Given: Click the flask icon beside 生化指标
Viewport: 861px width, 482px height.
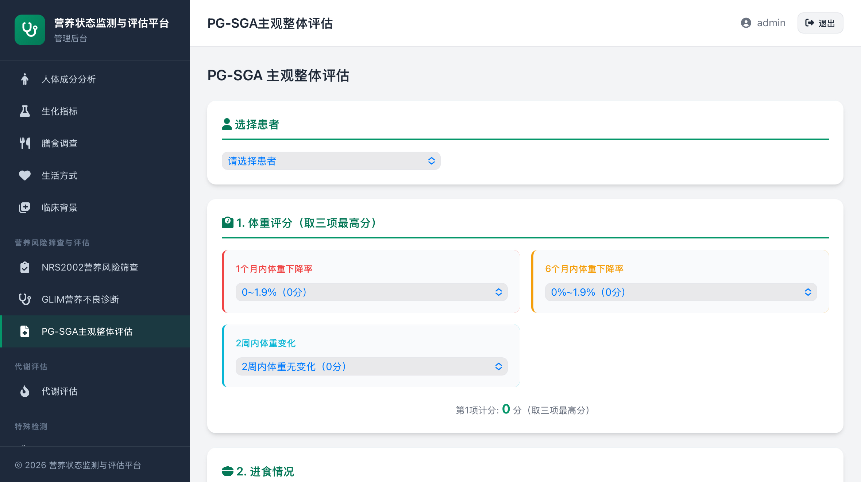Looking at the screenshot, I should point(25,111).
